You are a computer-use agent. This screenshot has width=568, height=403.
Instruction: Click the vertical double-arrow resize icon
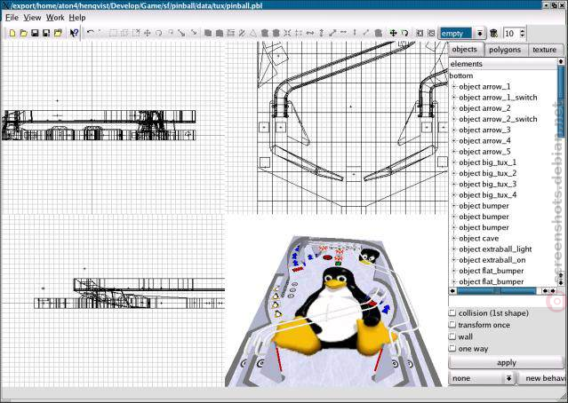(321, 33)
